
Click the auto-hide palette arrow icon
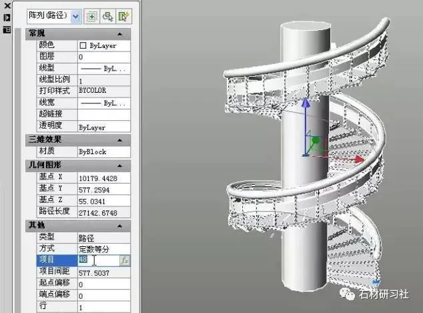pyautogui.click(x=7, y=17)
